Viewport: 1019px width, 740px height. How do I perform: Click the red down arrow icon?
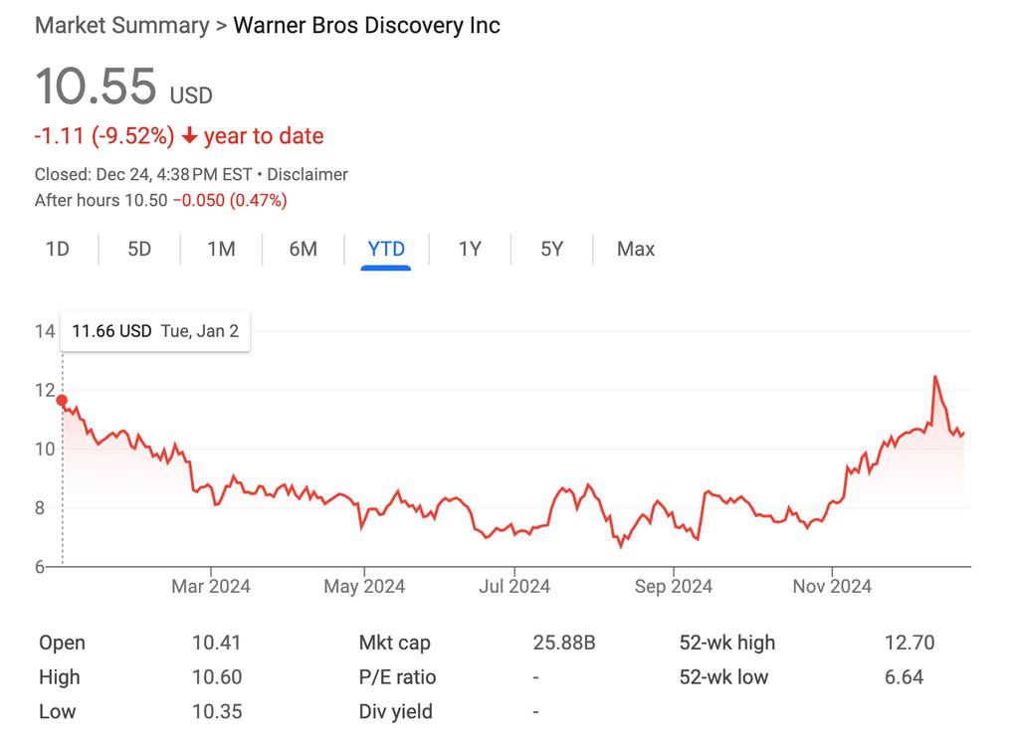click(189, 136)
